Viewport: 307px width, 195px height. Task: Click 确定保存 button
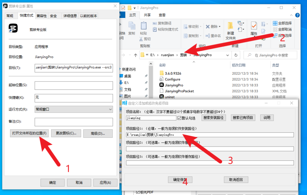180,180
